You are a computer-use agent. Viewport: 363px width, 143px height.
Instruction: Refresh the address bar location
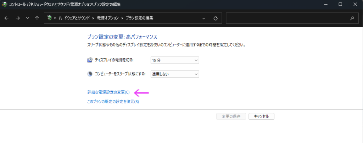click(216, 18)
